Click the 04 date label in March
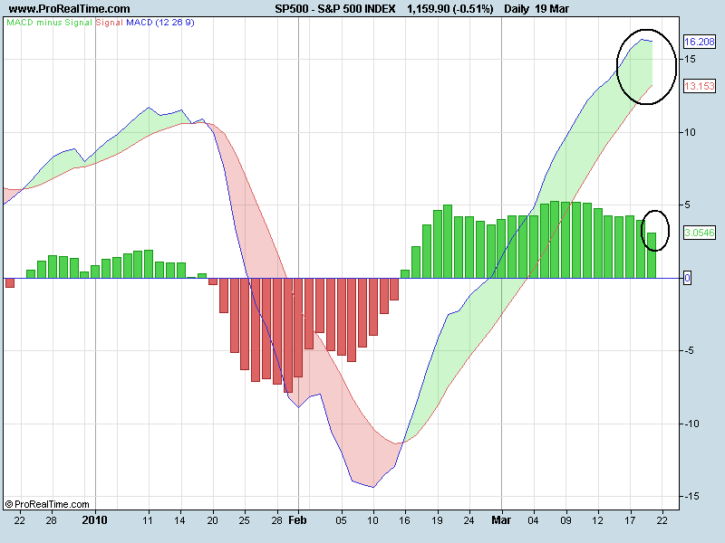 533,520
